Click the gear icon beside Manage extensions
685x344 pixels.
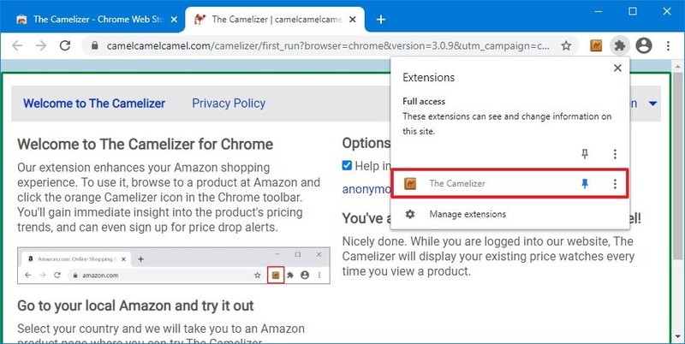click(410, 214)
